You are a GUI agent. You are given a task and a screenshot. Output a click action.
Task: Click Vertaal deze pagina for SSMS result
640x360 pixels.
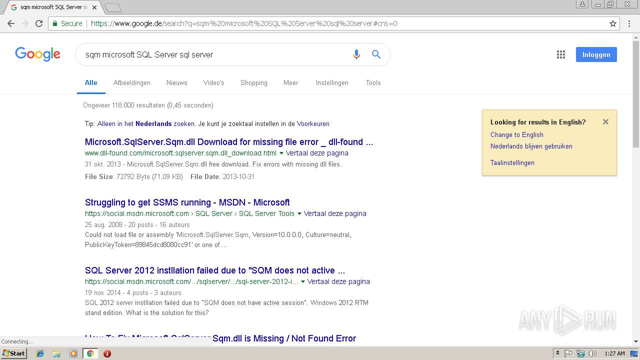(x=335, y=214)
